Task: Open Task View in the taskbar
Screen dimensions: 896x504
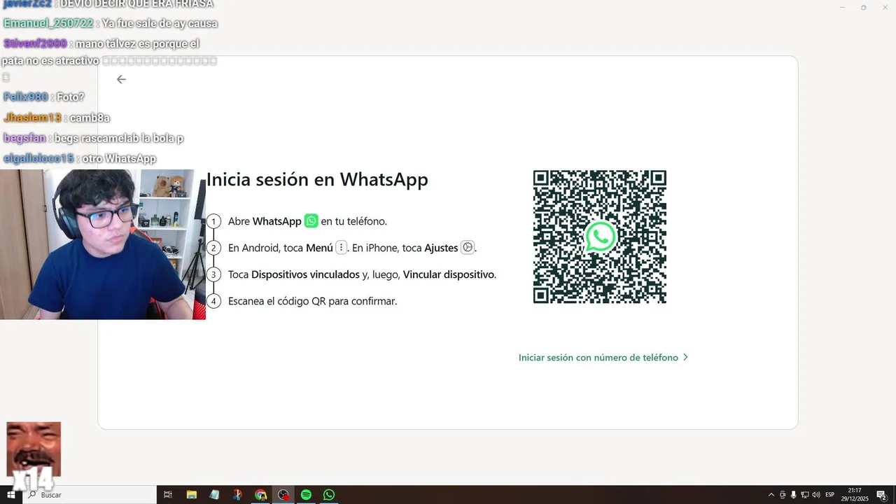Action: (x=168, y=495)
